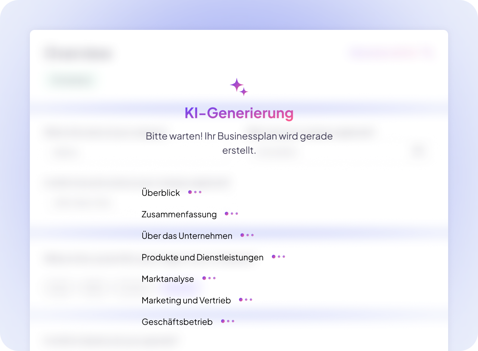Click loading dots after Über das Unternehmen
The width and height of the screenshot is (478, 351).
[247, 235]
